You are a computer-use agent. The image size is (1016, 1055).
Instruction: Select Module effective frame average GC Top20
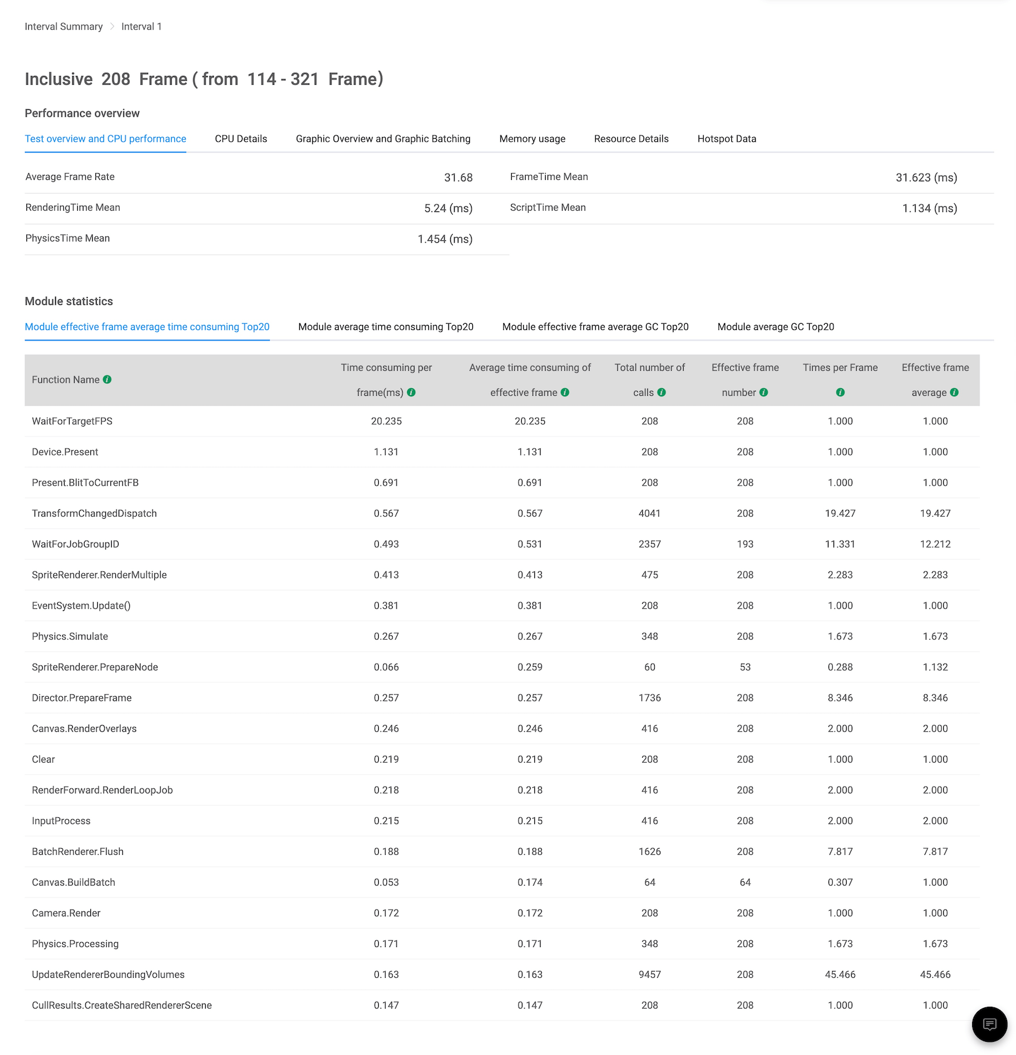point(595,327)
